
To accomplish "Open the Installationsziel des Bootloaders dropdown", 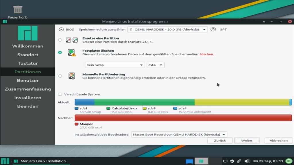I will (x=179, y=135).
